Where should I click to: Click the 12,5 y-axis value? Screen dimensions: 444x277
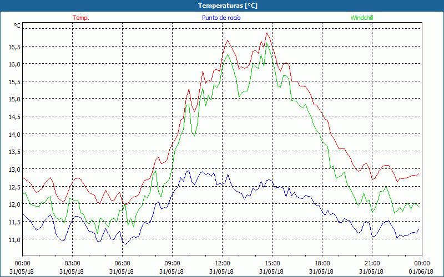(x=14, y=187)
